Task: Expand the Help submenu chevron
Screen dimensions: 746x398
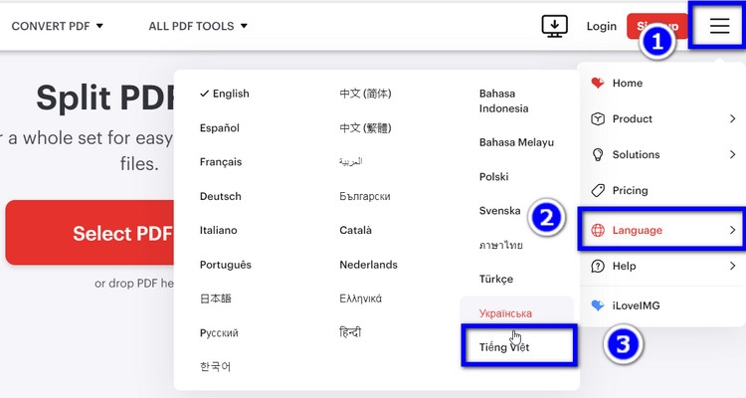Action: coord(733,266)
